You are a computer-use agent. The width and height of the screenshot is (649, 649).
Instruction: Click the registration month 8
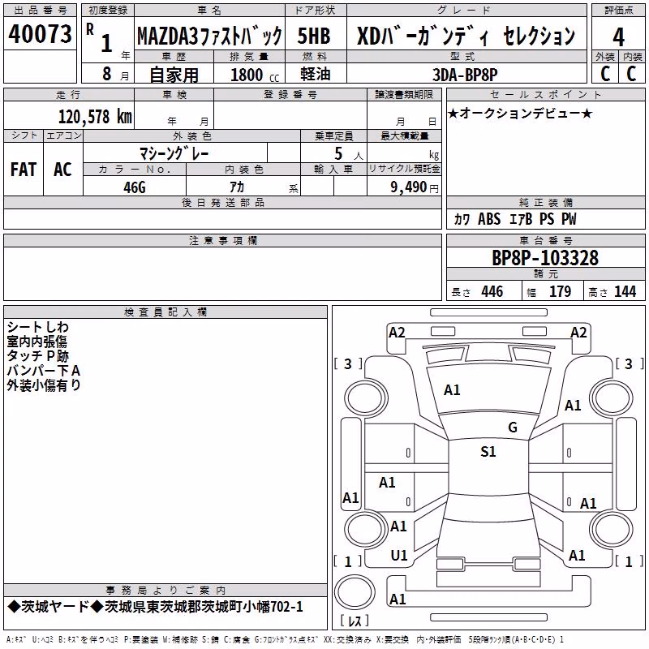107,74
